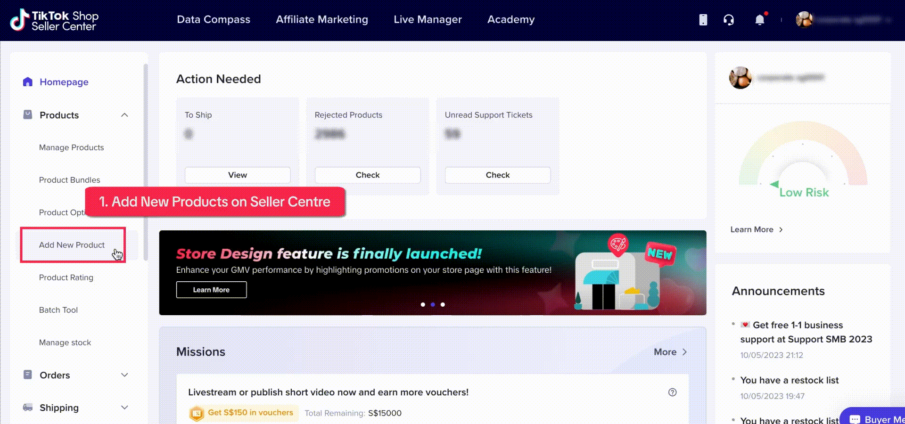This screenshot has height=424, width=905.
Task: Click the Homepage house icon
Action: [x=28, y=82]
